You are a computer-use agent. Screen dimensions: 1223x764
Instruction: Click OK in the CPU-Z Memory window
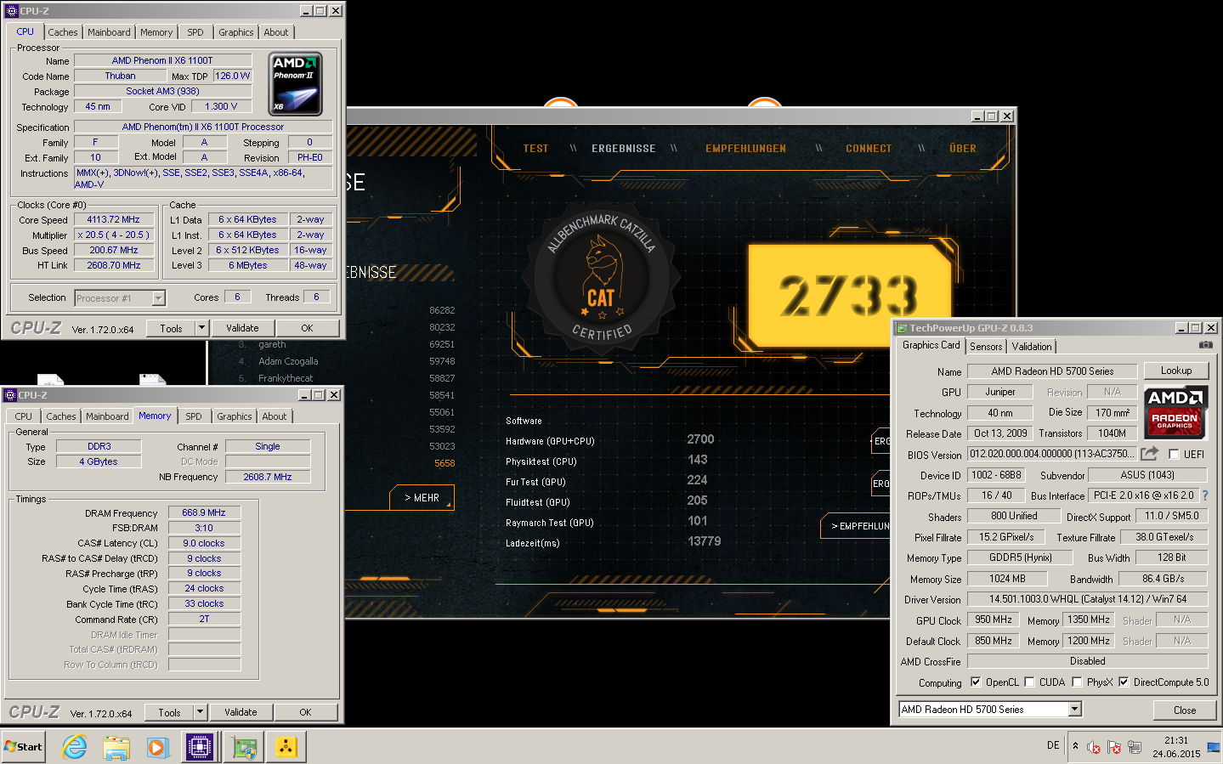coord(305,712)
